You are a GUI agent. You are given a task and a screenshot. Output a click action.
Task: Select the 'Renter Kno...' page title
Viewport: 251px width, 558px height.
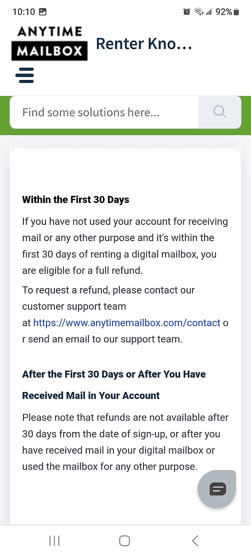click(x=144, y=43)
